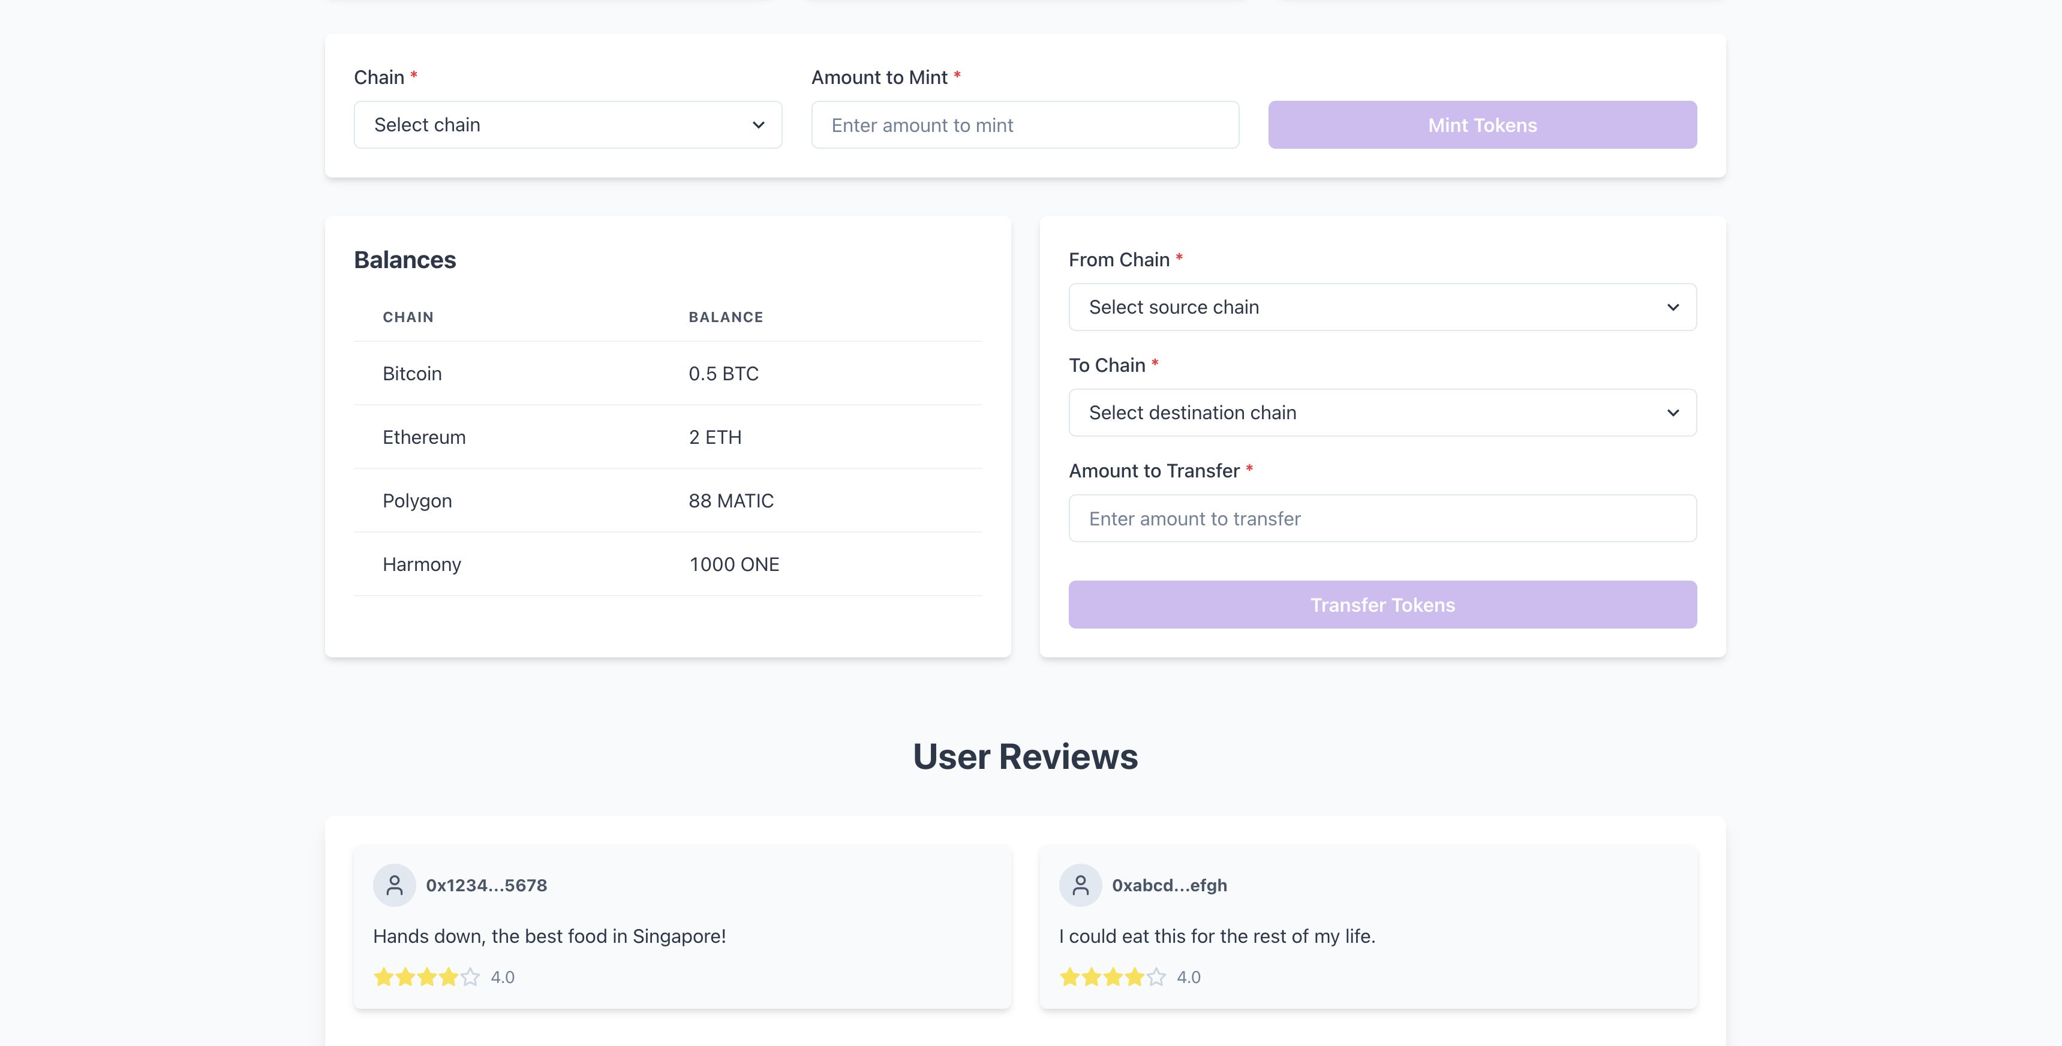2062x1046 pixels.
Task: Click the fifth empty star in 0x1234...5678's rating
Action: [470, 977]
